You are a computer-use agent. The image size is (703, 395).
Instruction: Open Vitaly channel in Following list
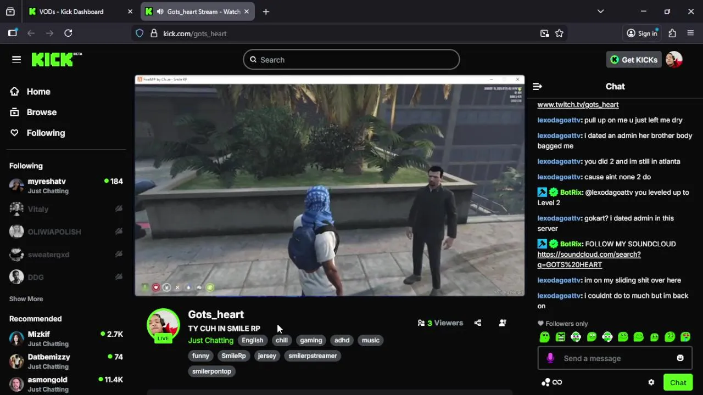(x=66, y=209)
